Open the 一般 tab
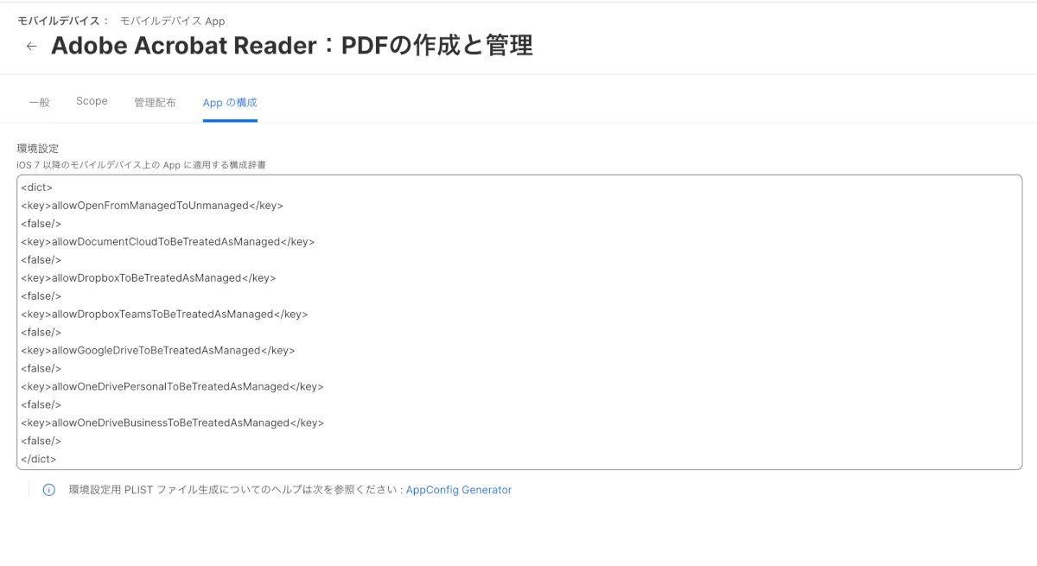Screen dimensions: 1037x566 (x=39, y=102)
